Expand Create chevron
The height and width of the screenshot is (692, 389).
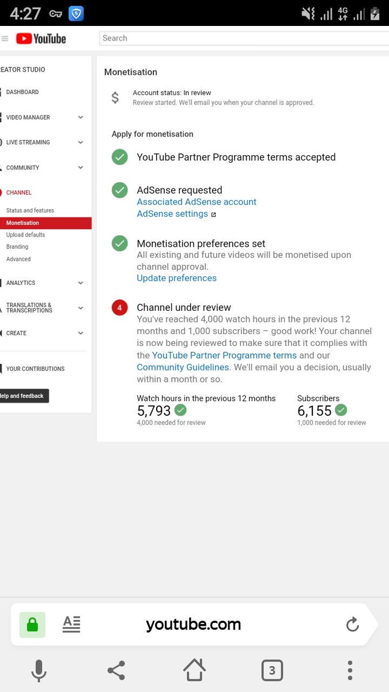(81, 333)
